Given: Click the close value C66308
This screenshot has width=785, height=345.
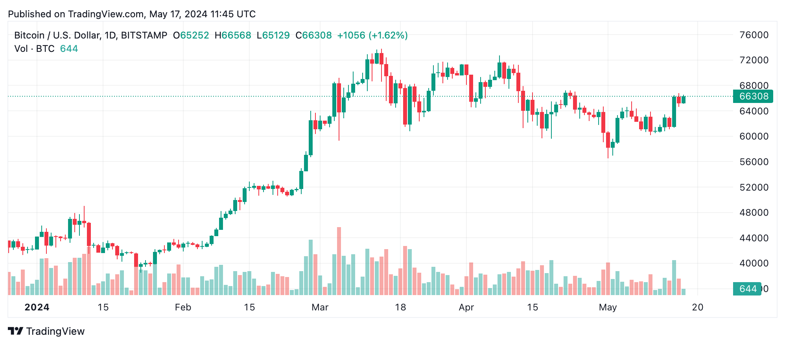Looking at the screenshot, I should pos(313,35).
